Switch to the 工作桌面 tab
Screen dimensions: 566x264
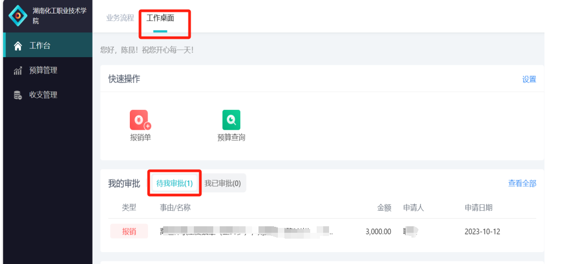pos(160,18)
